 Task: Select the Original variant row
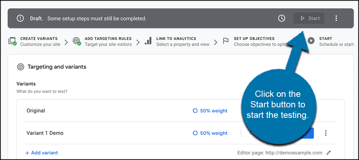point(181,111)
